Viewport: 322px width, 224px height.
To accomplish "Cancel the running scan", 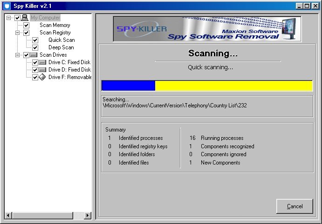I will (295, 206).
